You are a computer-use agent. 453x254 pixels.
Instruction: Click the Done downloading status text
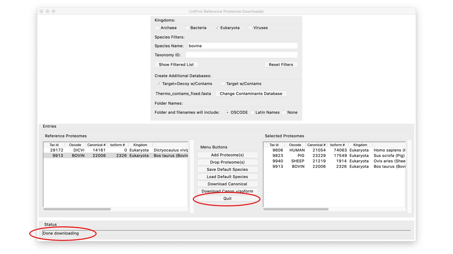tap(61, 233)
